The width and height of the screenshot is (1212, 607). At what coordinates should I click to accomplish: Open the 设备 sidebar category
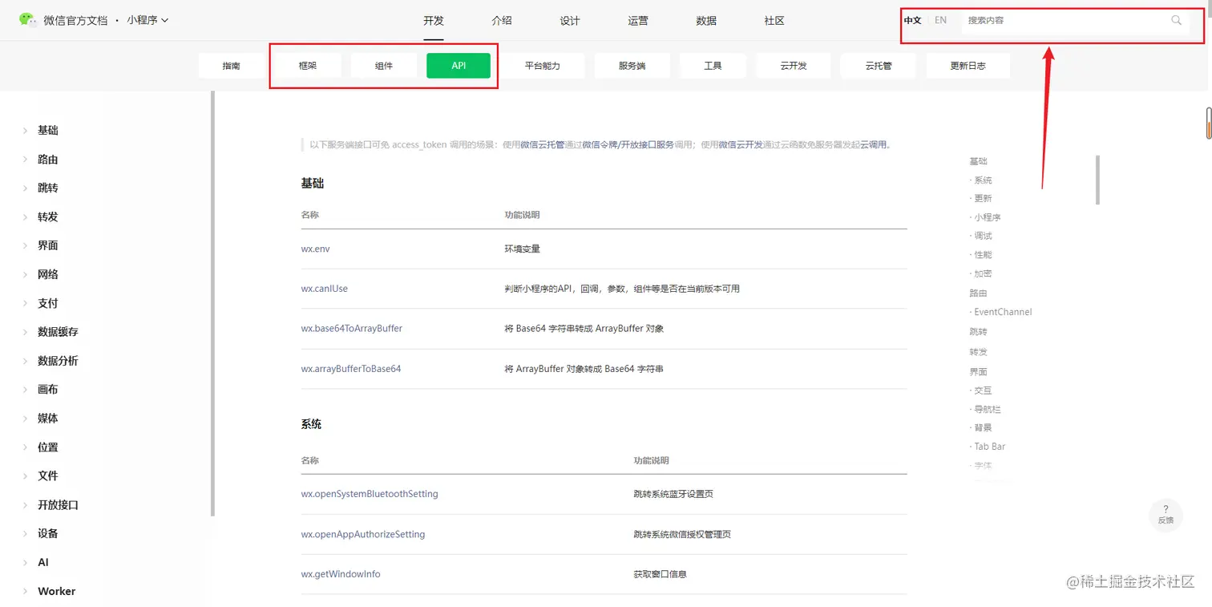point(48,534)
